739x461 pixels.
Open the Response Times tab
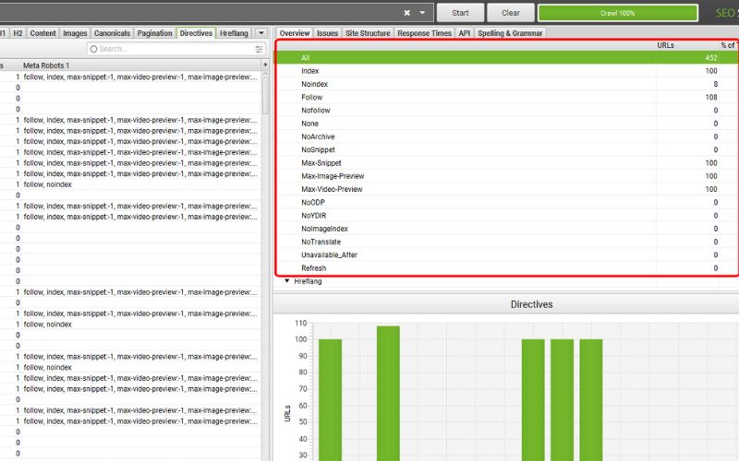424,33
